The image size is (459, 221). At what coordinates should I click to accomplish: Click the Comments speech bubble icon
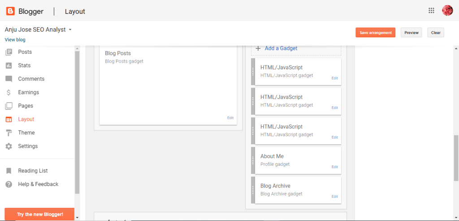9,79
